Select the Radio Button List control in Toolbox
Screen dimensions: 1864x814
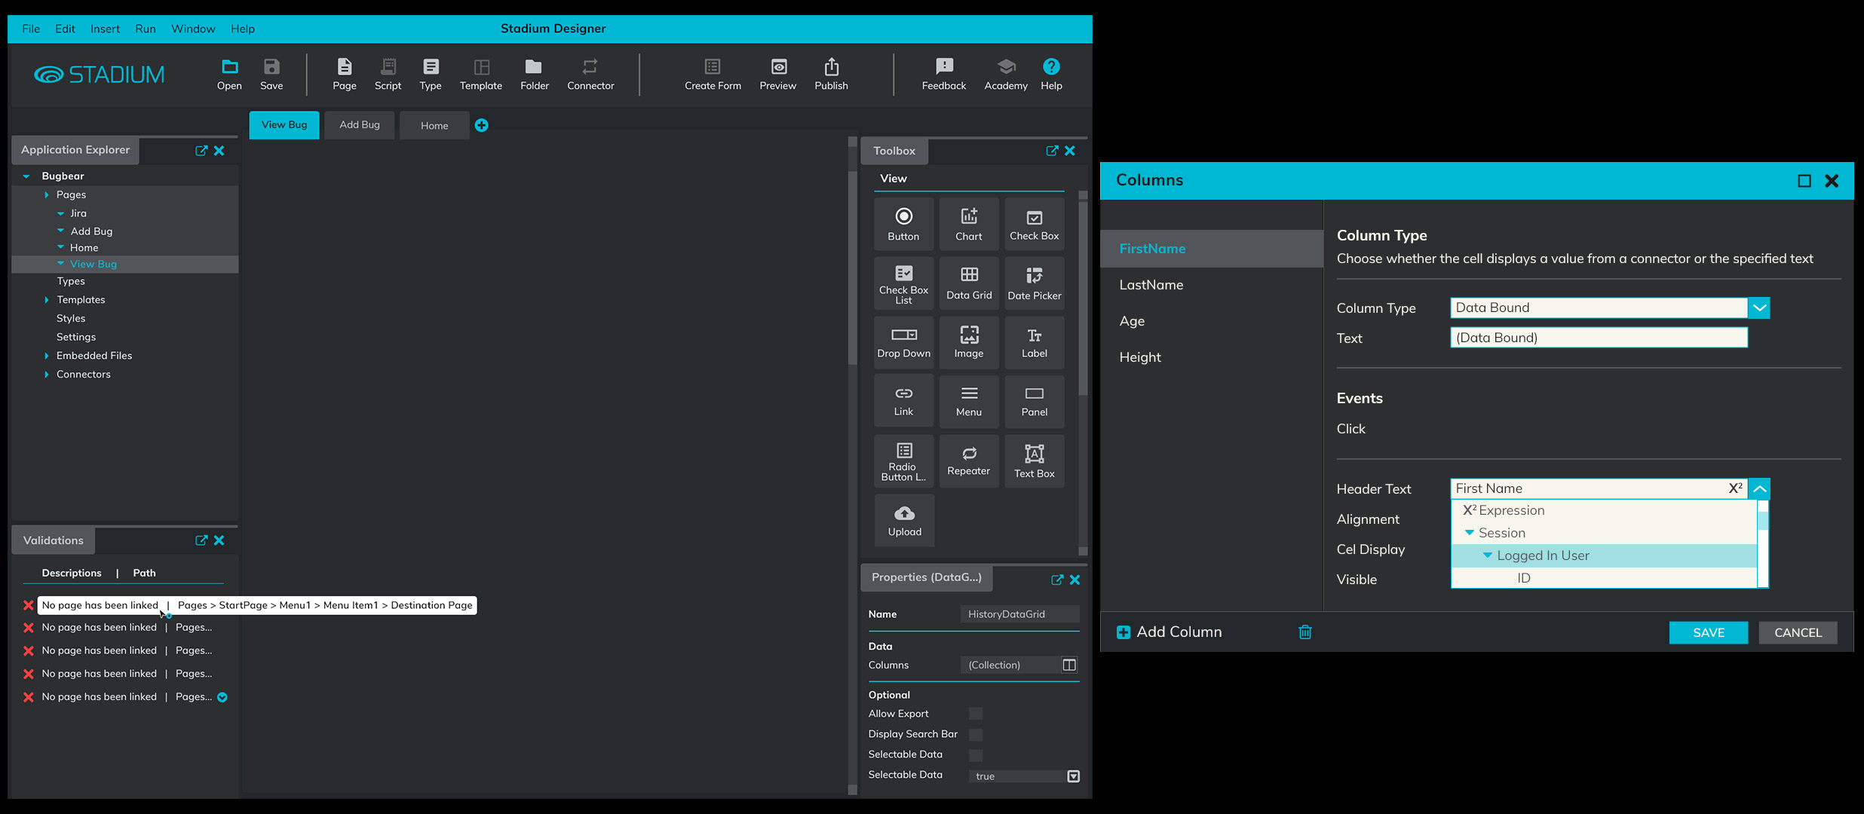pos(903,461)
